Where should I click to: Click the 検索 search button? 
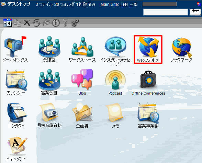(x=195, y=12)
